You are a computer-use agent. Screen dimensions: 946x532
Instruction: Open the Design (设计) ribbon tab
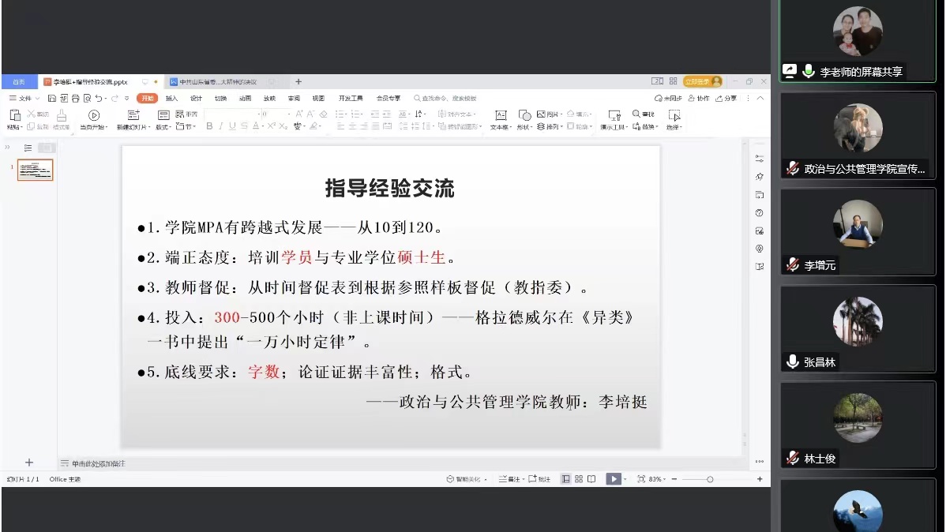click(x=196, y=99)
